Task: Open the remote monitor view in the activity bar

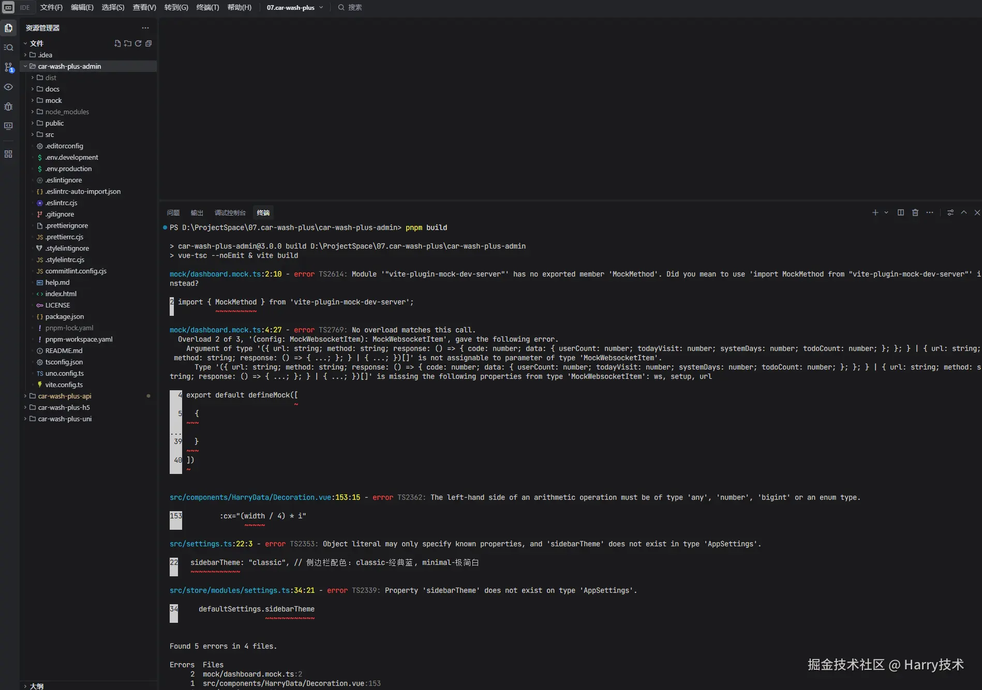Action: click(x=8, y=126)
